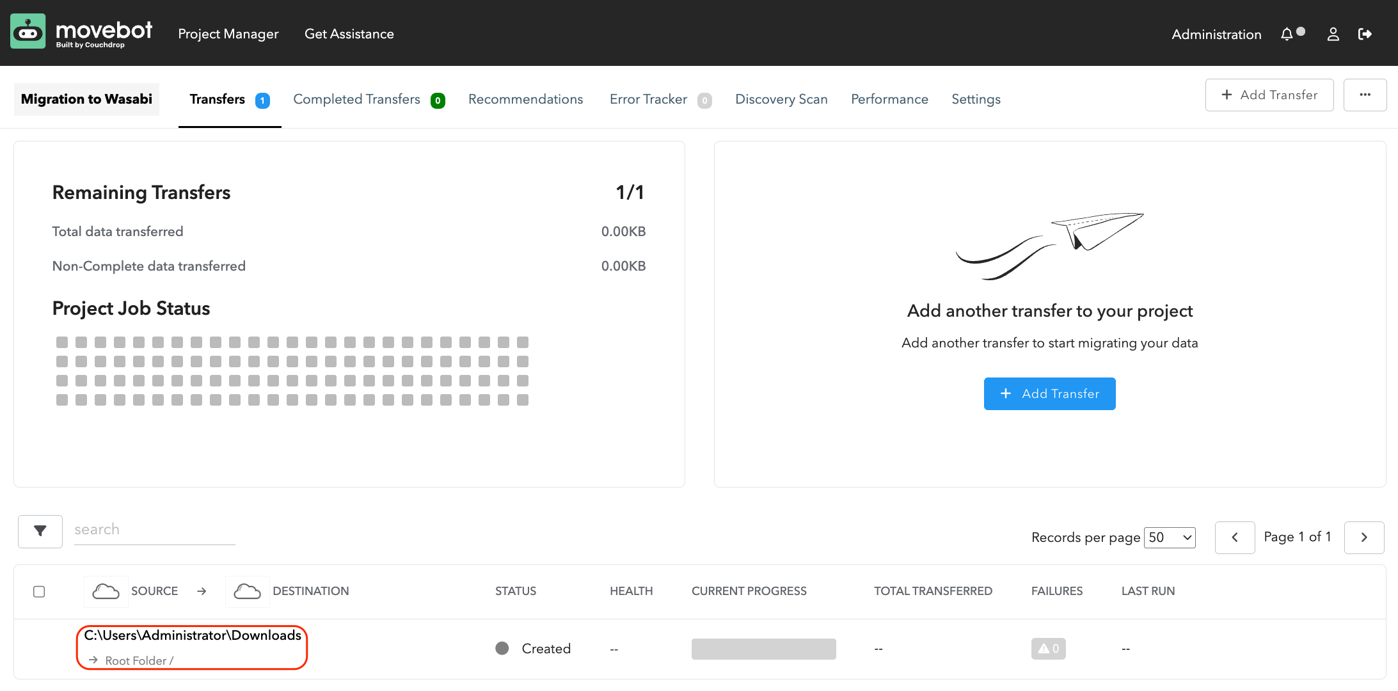Click the outlined Add Transfer button
This screenshot has height=691, width=1398.
click(1269, 95)
